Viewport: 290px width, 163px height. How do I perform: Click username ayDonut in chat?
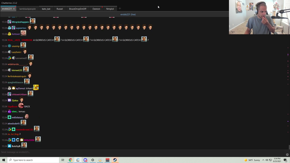click(x=20, y=88)
